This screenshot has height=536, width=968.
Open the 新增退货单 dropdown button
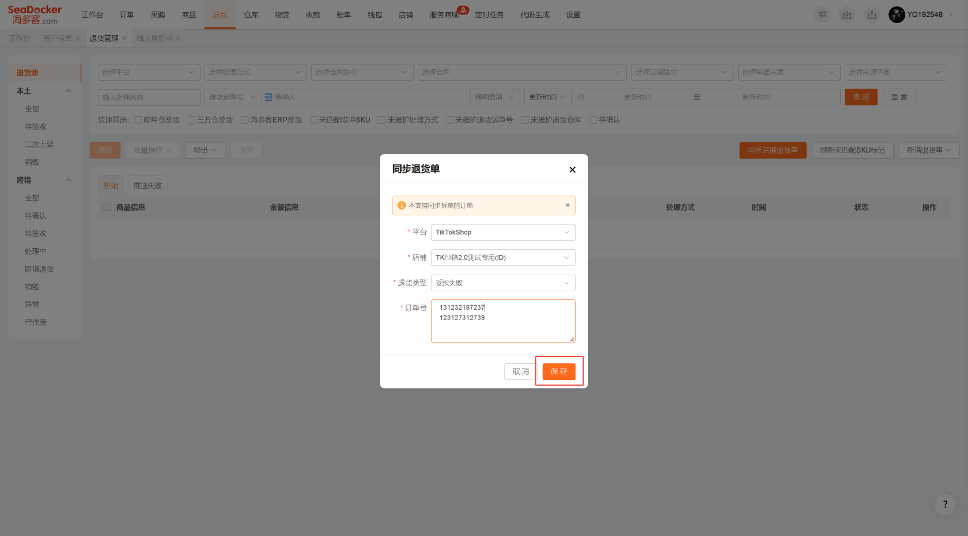coord(929,150)
